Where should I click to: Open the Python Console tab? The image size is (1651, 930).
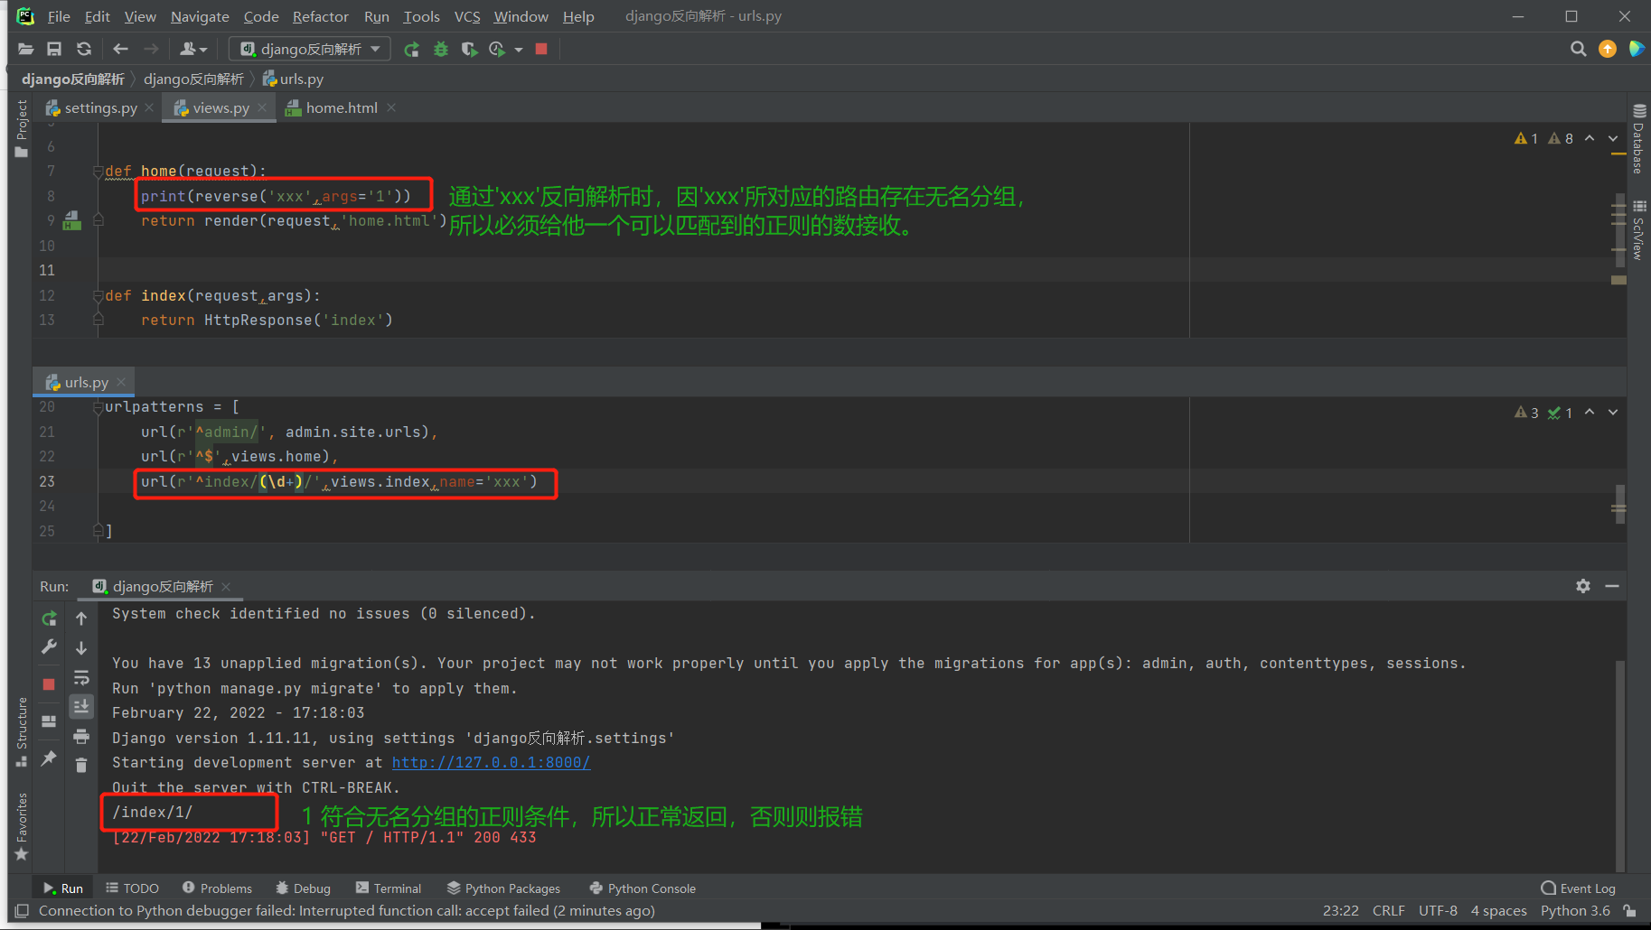point(643,888)
